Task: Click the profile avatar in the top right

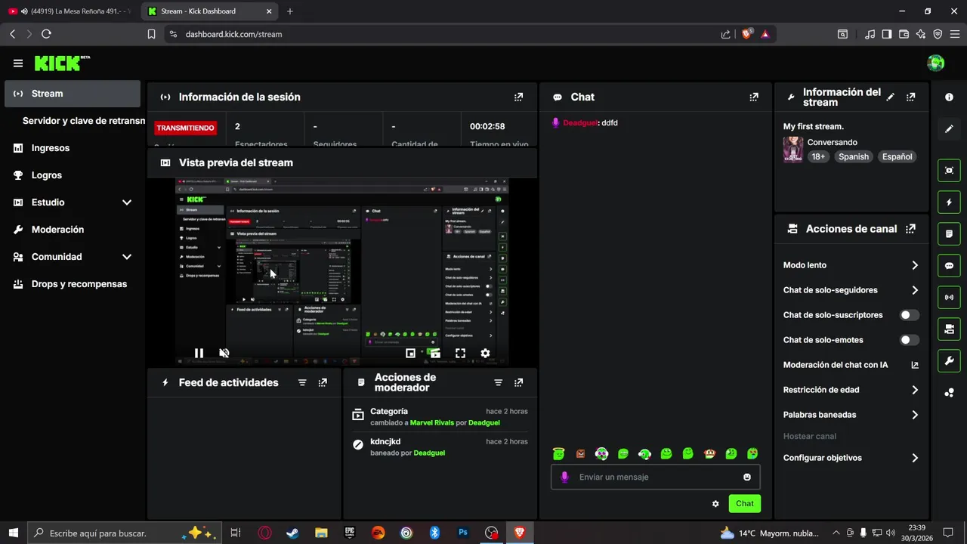Action: click(936, 63)
